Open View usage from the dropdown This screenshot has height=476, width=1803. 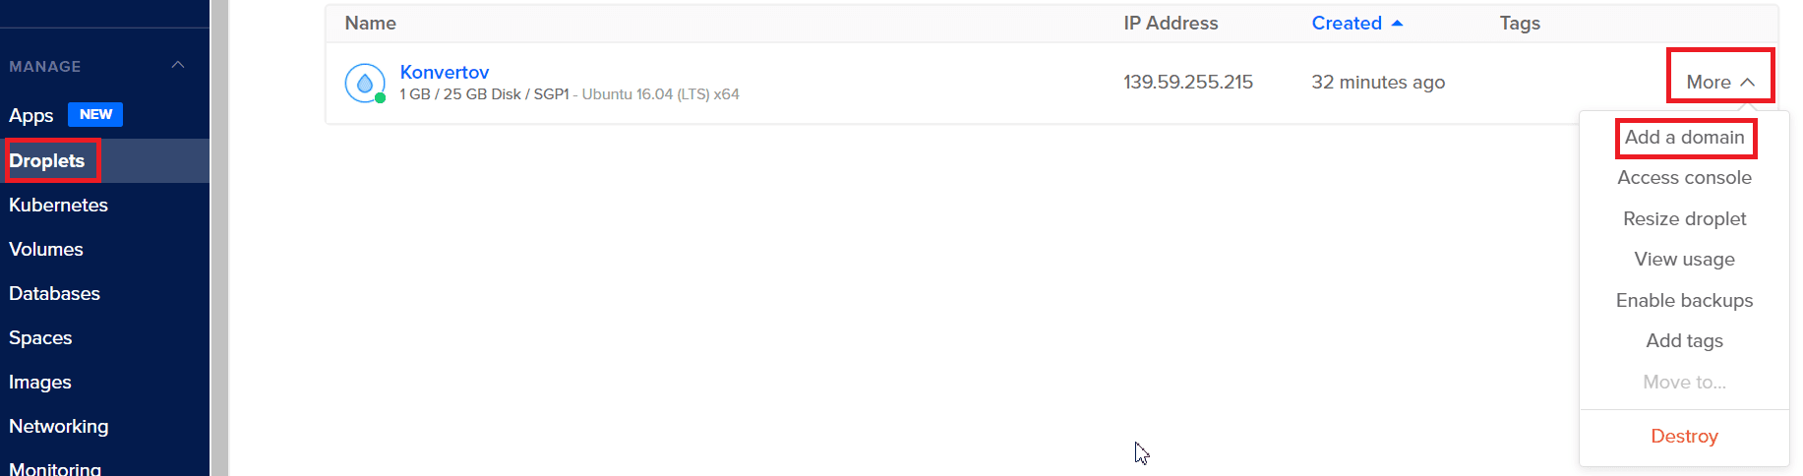click(x=1684, y=260)
